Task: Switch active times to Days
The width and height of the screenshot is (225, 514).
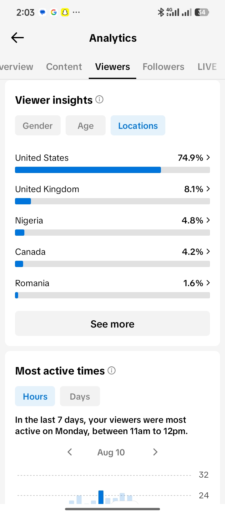Action: tap(80, 396)
